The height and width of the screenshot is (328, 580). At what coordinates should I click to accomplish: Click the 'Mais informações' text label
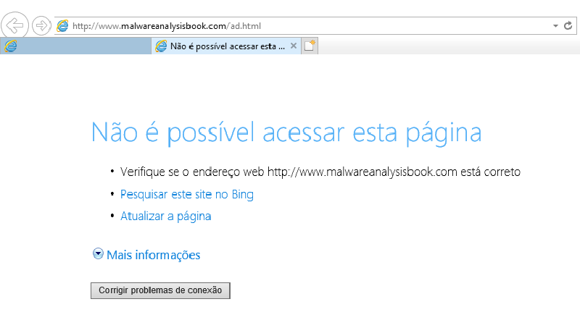point(153,255)
